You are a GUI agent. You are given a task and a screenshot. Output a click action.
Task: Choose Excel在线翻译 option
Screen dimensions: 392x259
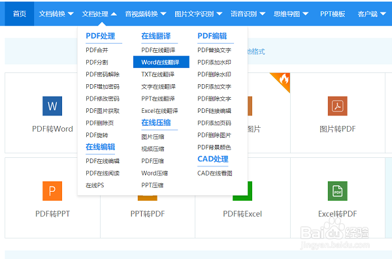(x=159, y=111)
